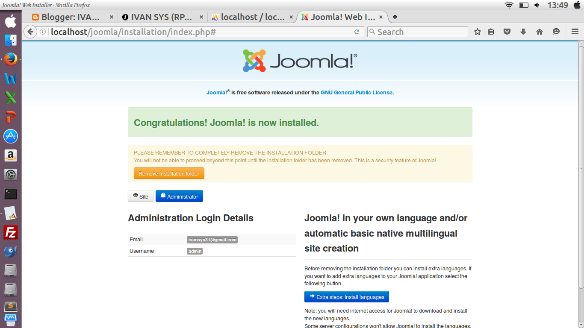
Task: Open Finder from the dock
Action: [x=11, y=40]
